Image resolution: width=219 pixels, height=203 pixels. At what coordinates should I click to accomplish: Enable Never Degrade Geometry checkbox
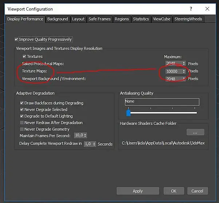[x=22, y=129]
